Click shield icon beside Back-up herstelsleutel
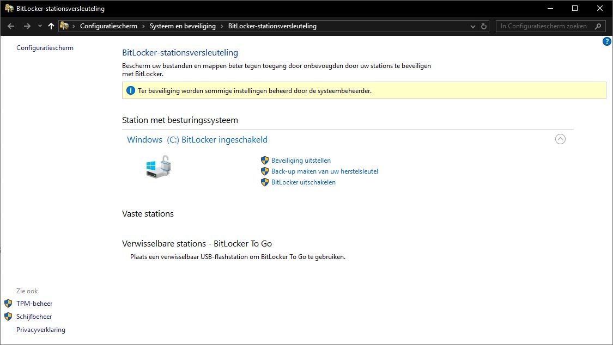613x345 pixels. (265, 171)
